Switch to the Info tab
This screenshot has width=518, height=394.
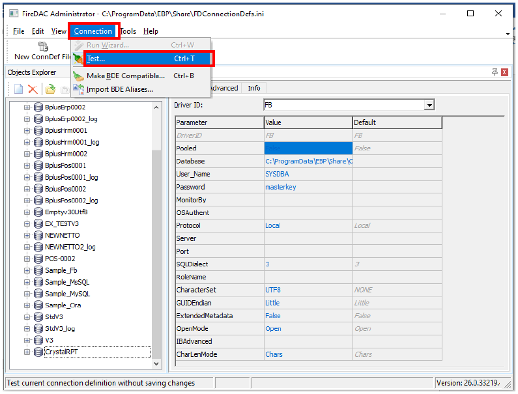pos(254,88)
